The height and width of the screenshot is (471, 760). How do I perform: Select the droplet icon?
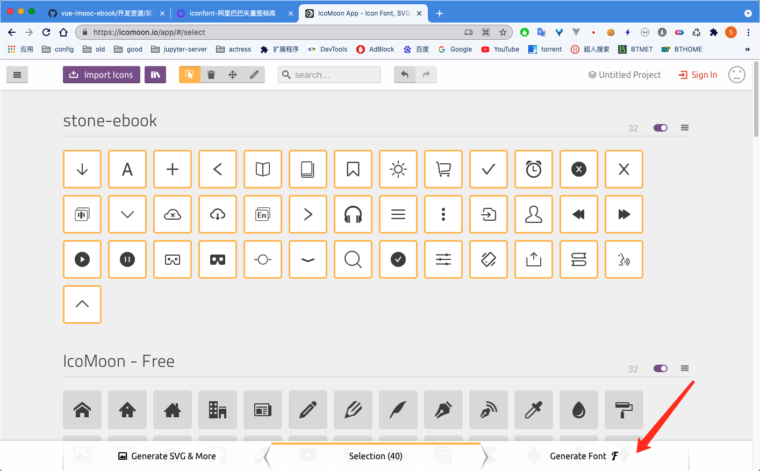coord(579,410)
